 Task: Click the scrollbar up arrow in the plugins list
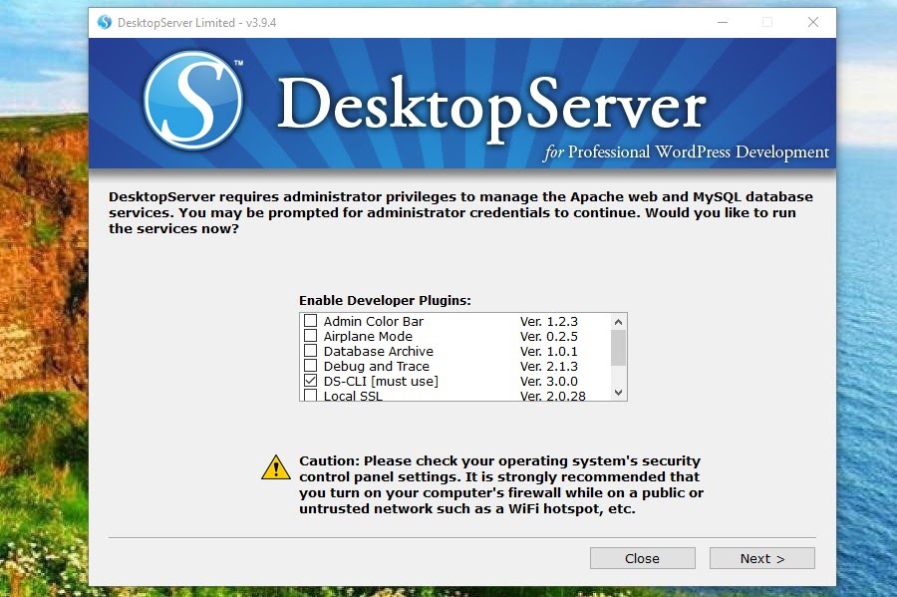pos(617,321)
